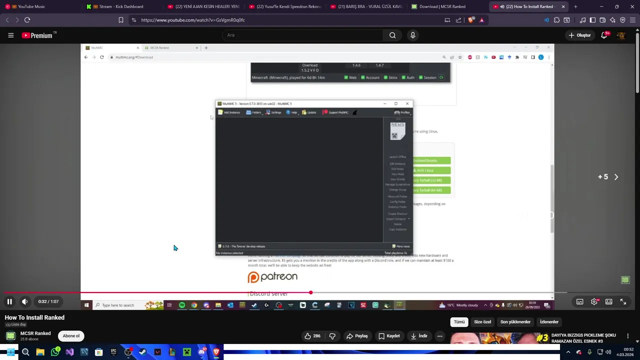The width and height of the screenshot is (640, 360).
Task: Open the YouTube account avatar menu
Action: click(x=621, y=35)
